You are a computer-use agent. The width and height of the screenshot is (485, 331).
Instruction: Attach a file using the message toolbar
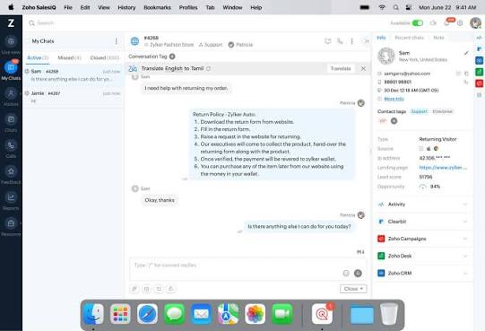[134, 289]
